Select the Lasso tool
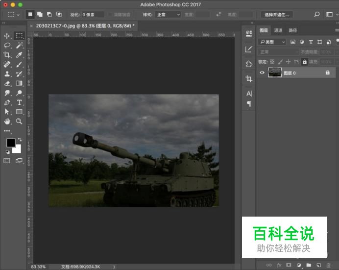The image size is (339, 270). click(7, 46)
